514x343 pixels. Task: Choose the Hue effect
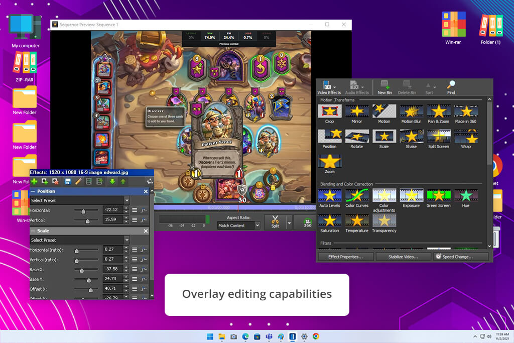click(465, 198)
